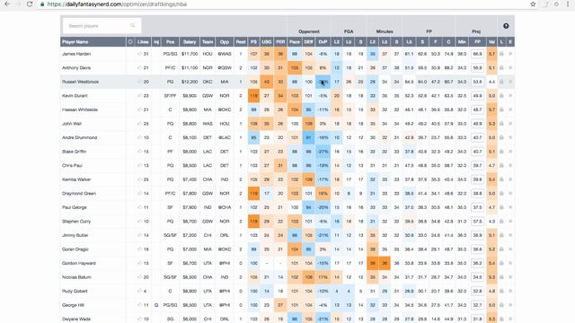Edit Stephen Curry's projected FP field
Image resolution: width=575 pixels, height=323 pixels.
point(477,222)
